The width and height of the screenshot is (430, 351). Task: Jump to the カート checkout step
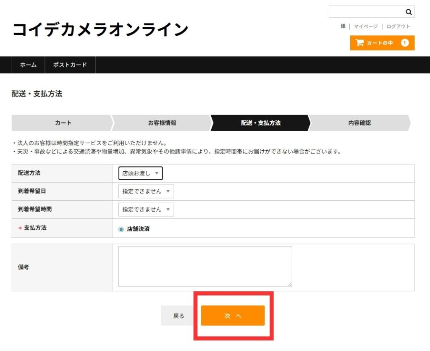tap(63, 123)
